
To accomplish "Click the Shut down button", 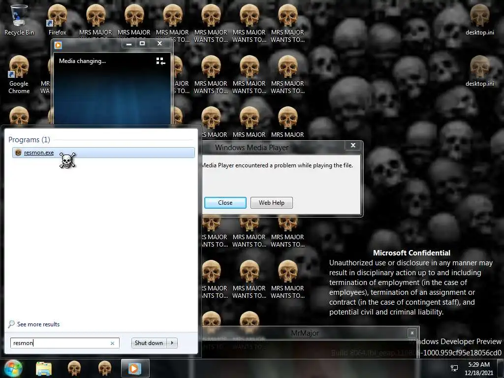I will point(149,343).
